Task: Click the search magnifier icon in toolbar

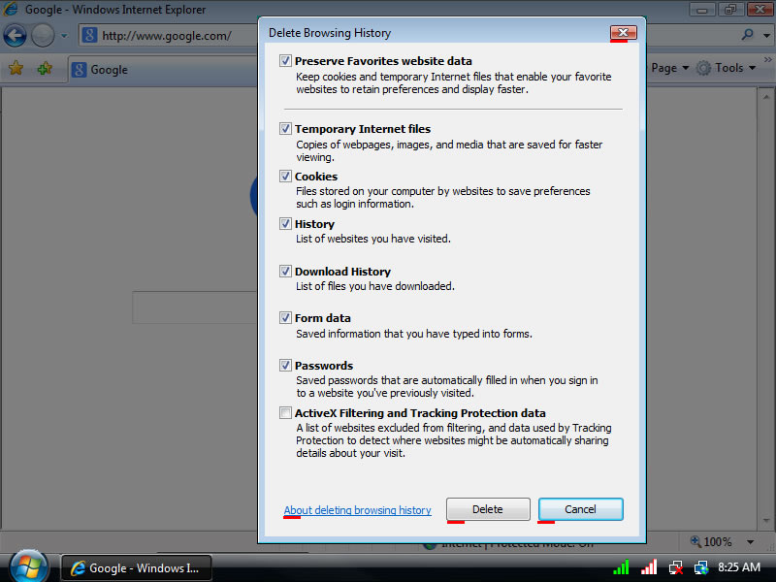Action: click(x=748, y=35)
